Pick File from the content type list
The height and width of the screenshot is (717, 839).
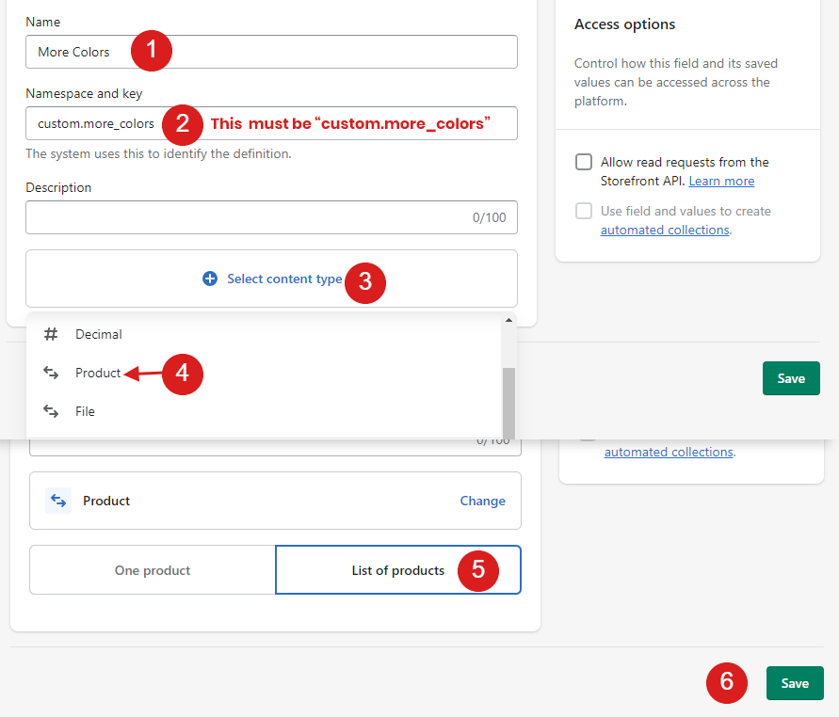point(85,411)
